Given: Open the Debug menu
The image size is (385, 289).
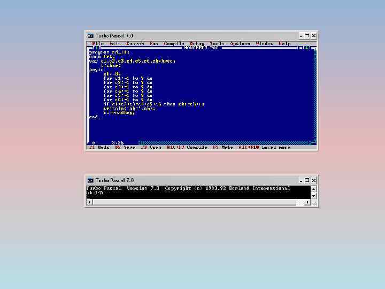Looking at the screenshot, I should coord(197,43).
